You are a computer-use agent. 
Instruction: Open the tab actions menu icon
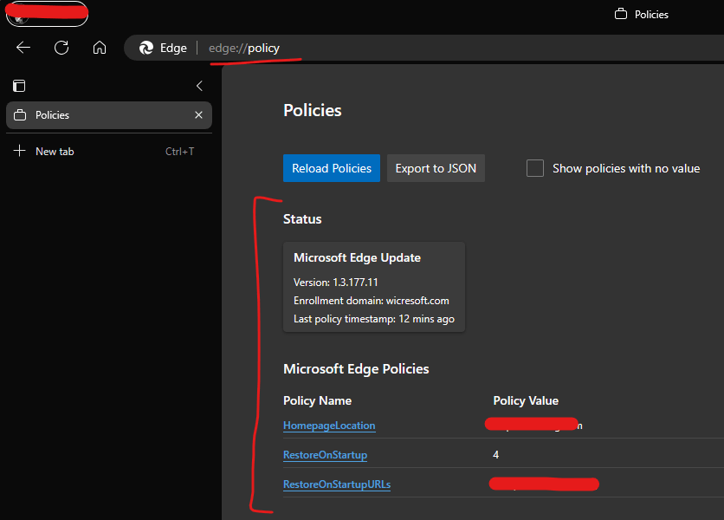click(19, 86)
